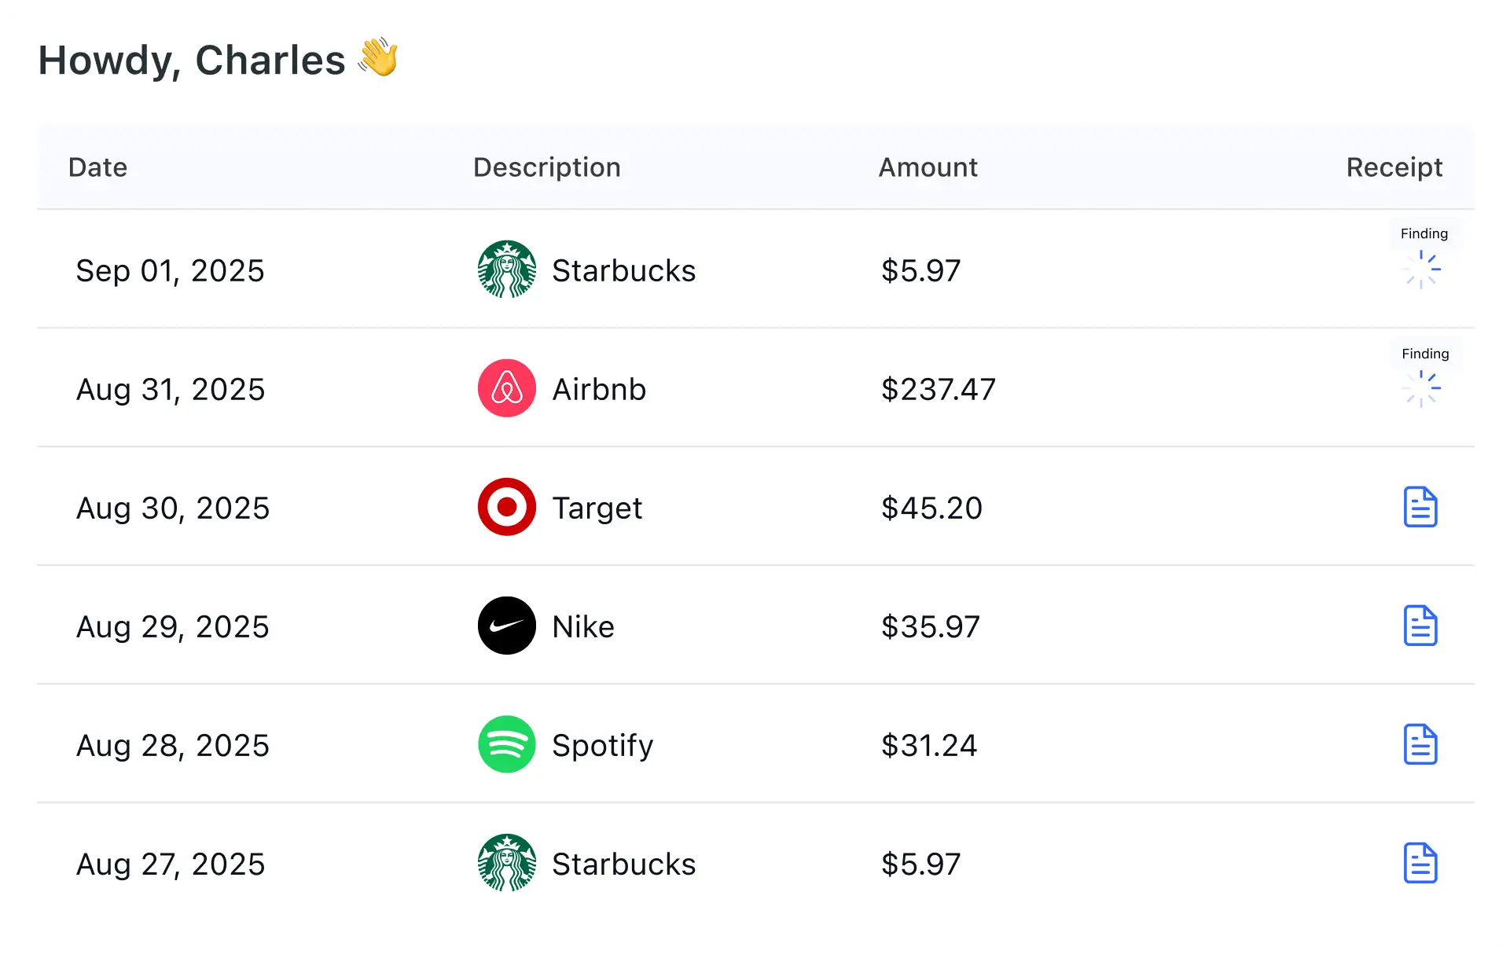Open the Nike receipt document icon

tap(1420, 626)
